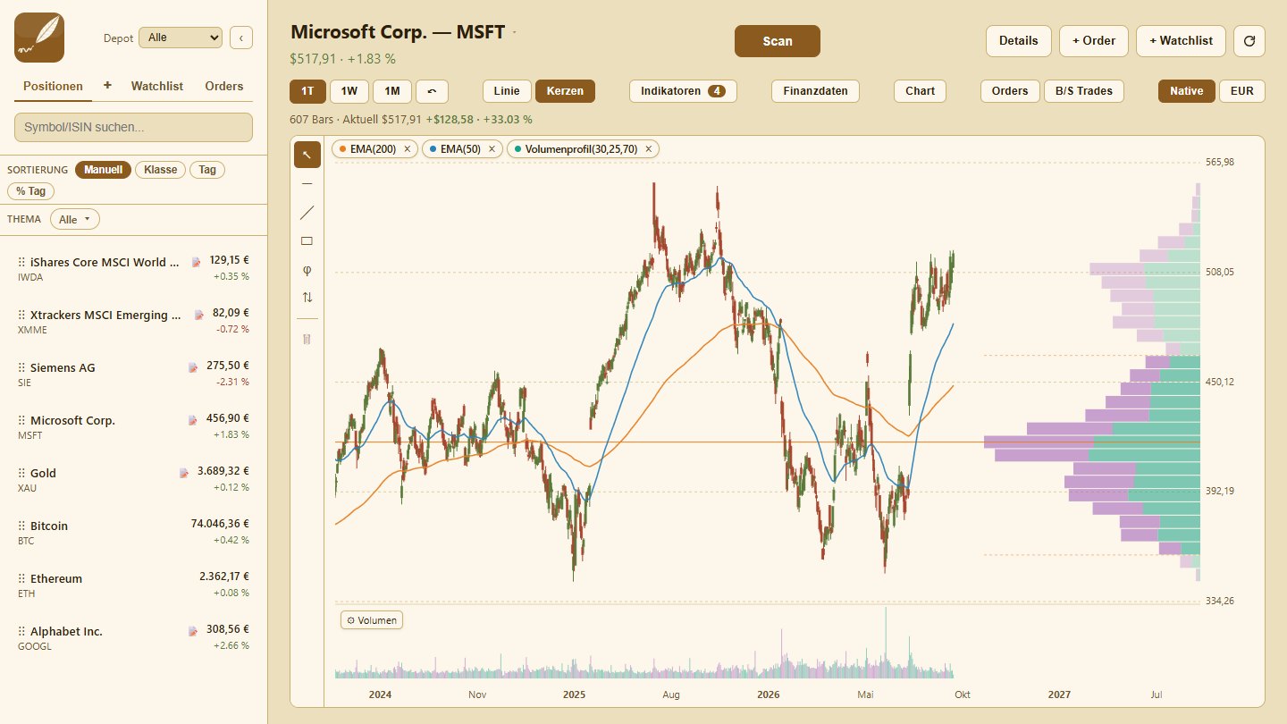The image size is (1287, 724).
Task: Click the up-down arrows measure tool
Action: [x=307, y=298]
